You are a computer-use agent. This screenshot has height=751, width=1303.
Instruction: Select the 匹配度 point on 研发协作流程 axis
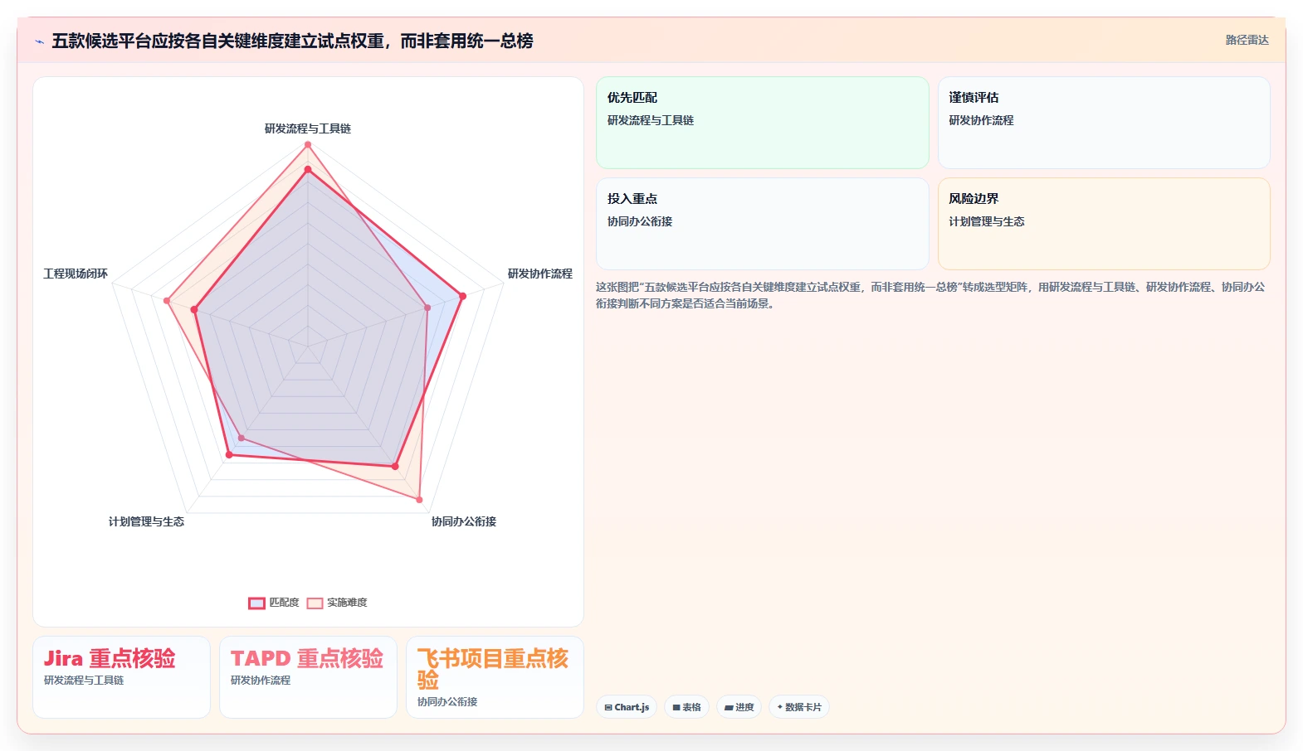[x=462, y=296]
